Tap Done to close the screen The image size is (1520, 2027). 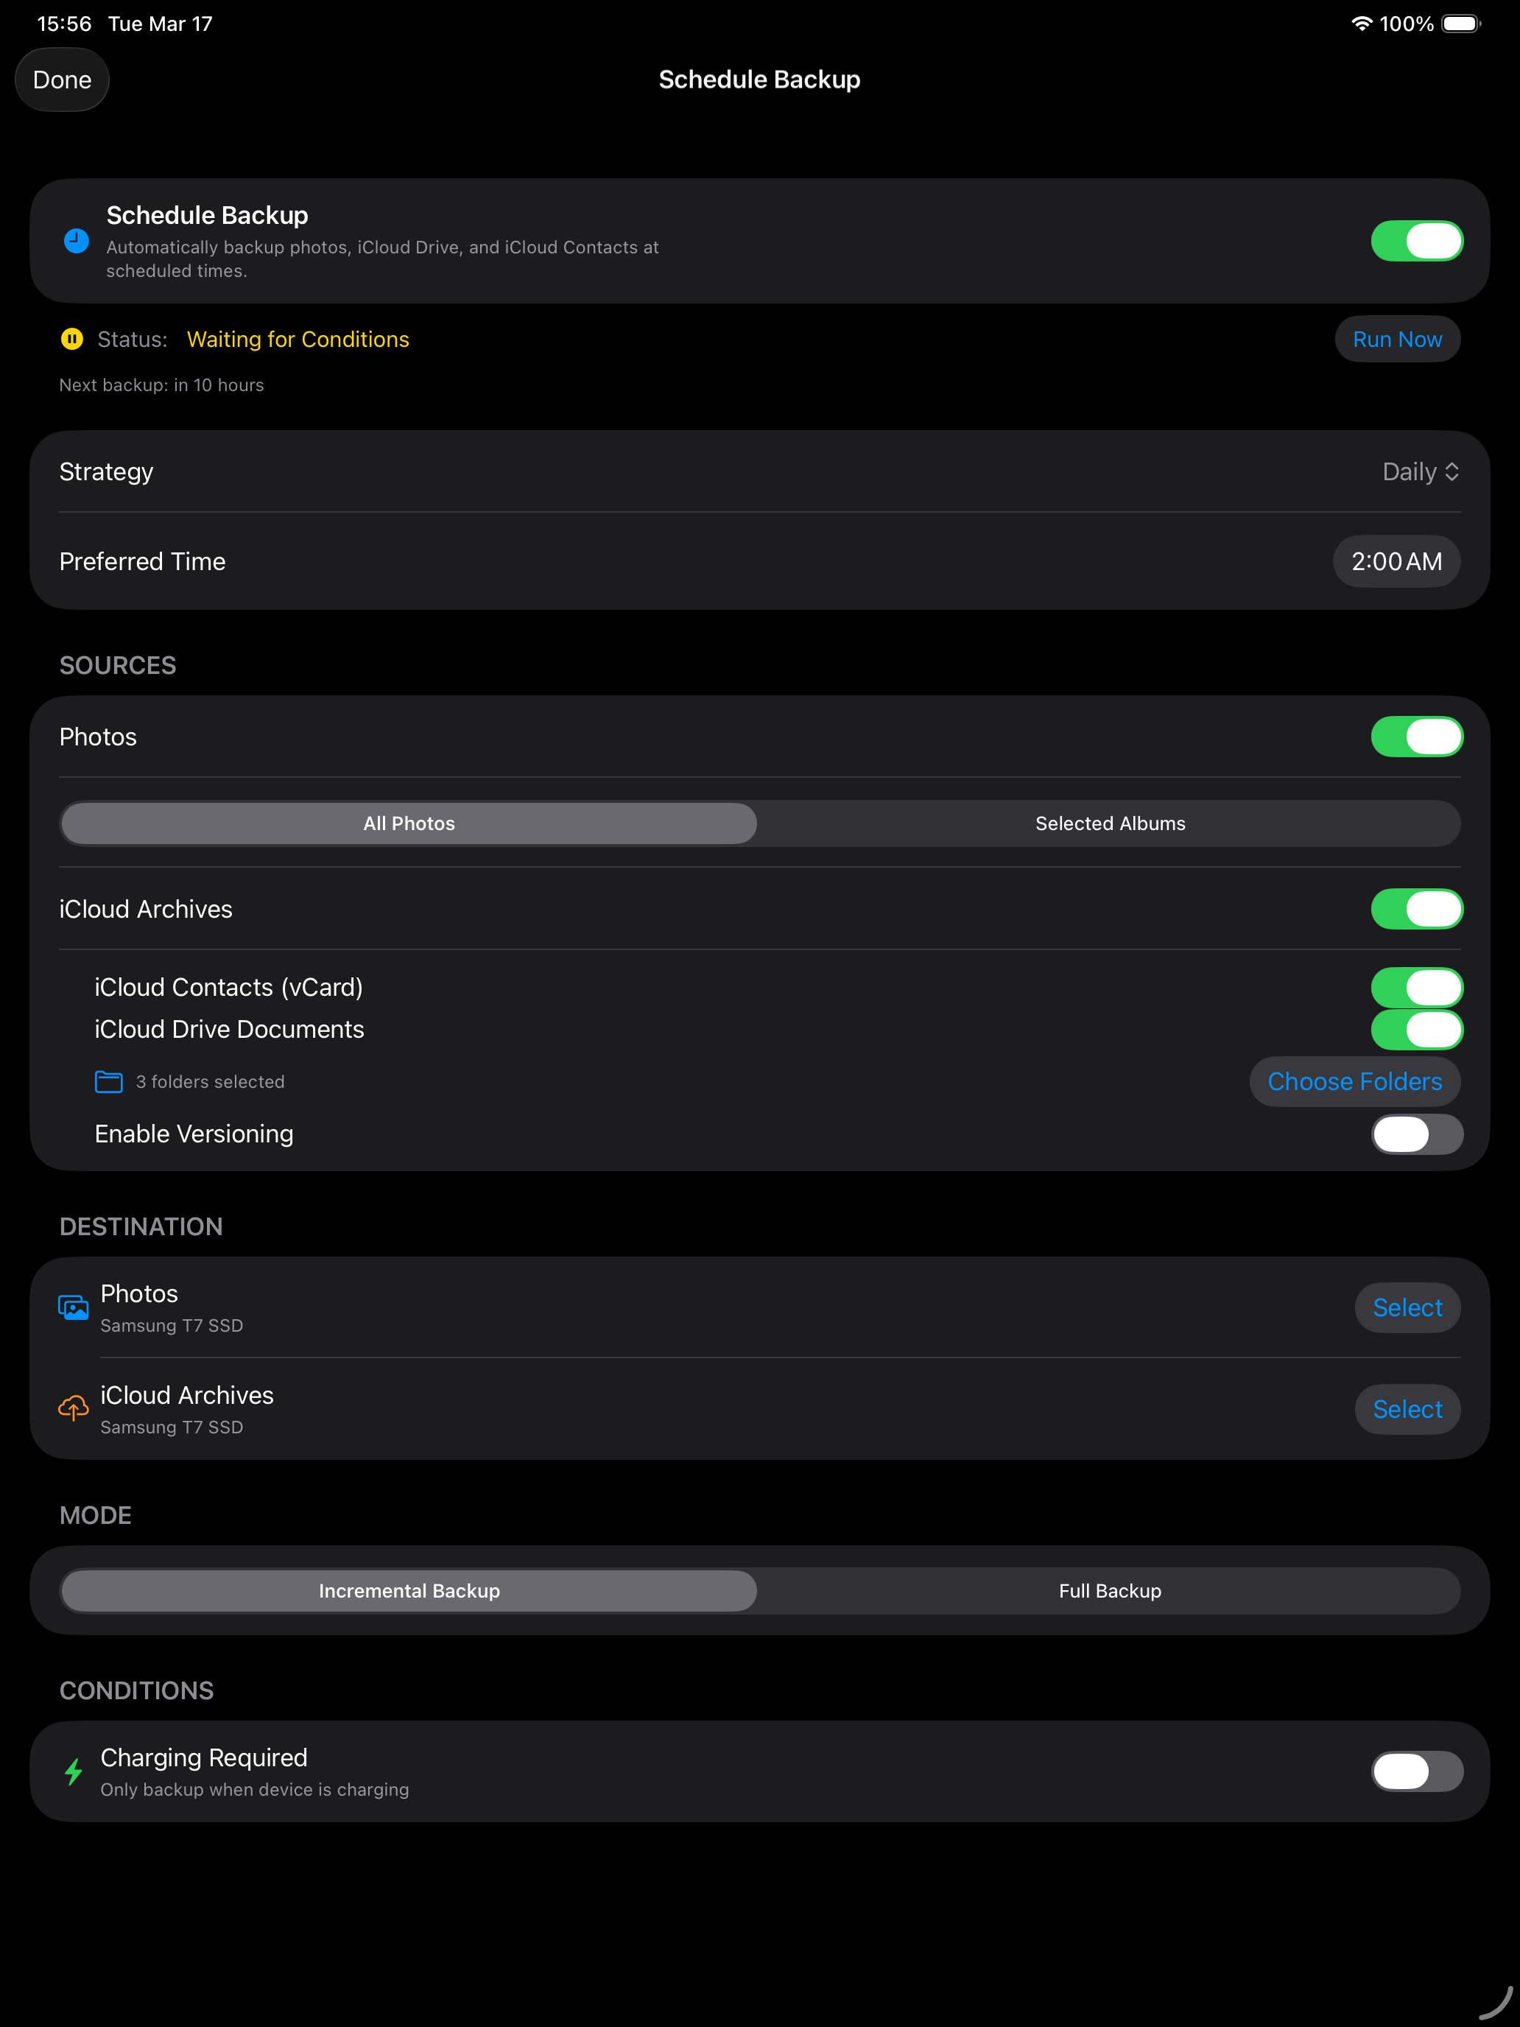[x=63, y=80]
